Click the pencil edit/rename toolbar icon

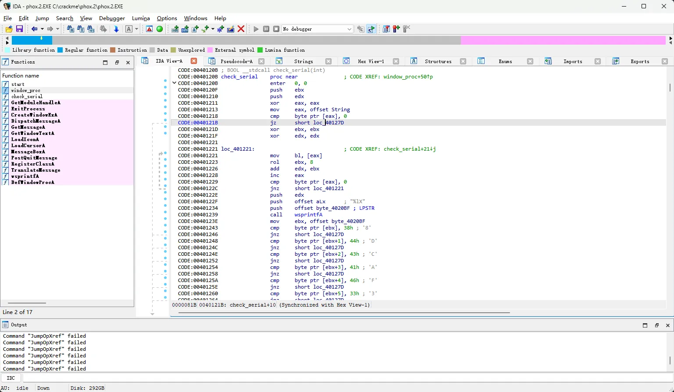click(x=231, y=29)
